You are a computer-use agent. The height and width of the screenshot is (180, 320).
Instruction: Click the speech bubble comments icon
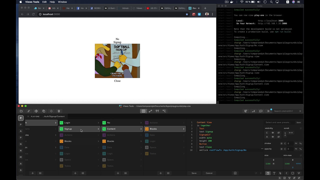261,111
